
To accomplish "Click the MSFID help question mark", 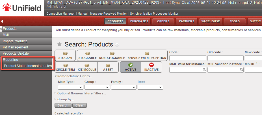I will 256,63.
